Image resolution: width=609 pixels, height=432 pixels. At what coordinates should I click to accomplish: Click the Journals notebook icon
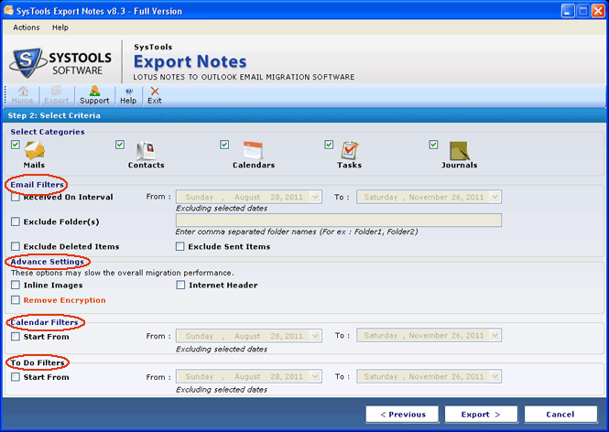click(460, 151)
